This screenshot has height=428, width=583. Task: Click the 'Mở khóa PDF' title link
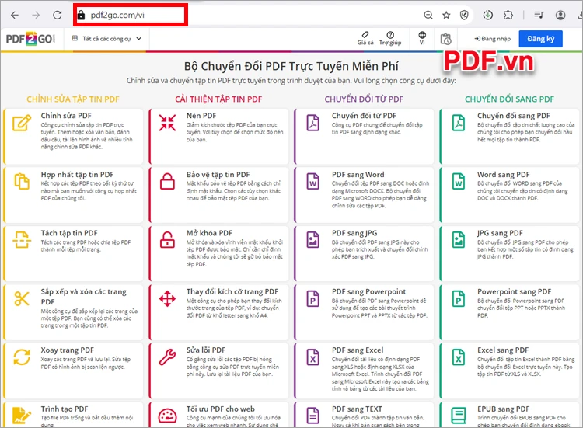[x=209, y=233]
